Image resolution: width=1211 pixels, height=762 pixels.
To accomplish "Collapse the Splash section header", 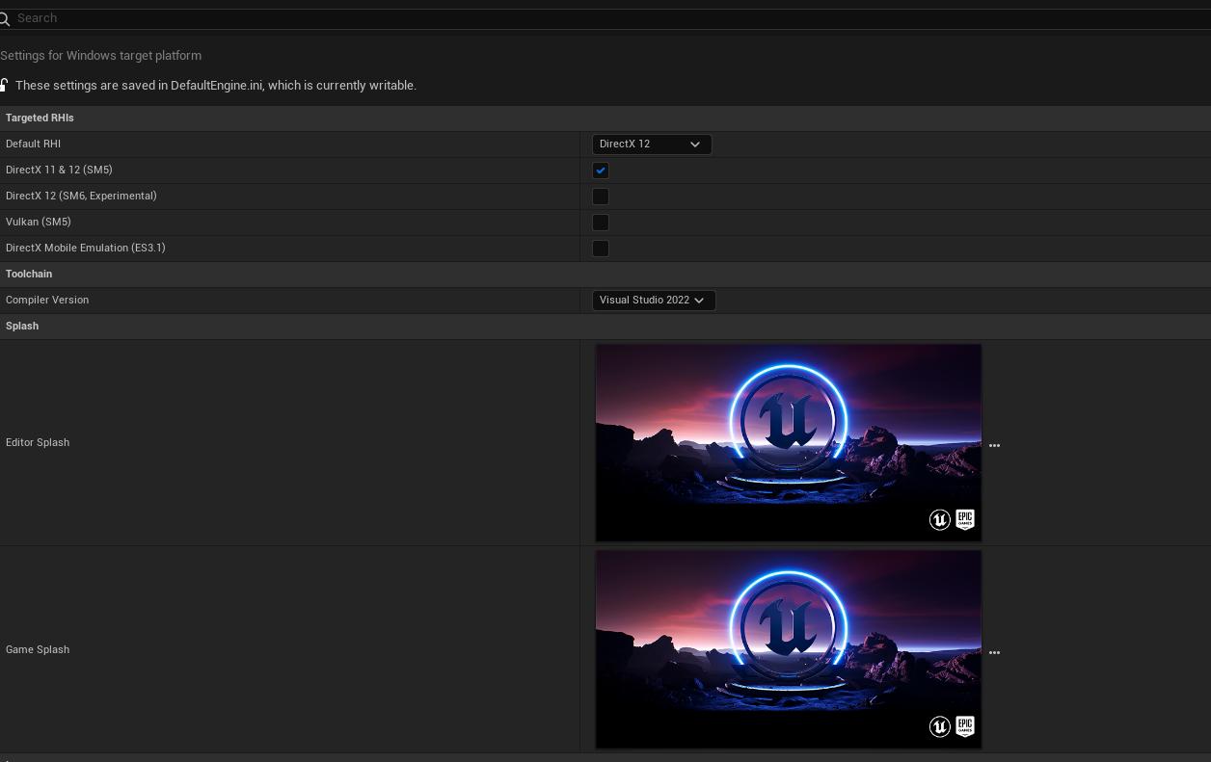I will tap(605, 326).
